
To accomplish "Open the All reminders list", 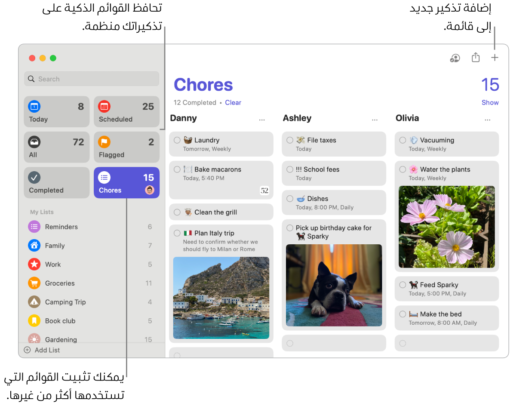I will coord(56,147).
